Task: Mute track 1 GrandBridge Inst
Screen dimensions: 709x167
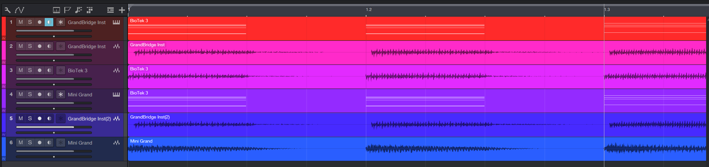Action: pyautogui.click(x=21, y=22)
